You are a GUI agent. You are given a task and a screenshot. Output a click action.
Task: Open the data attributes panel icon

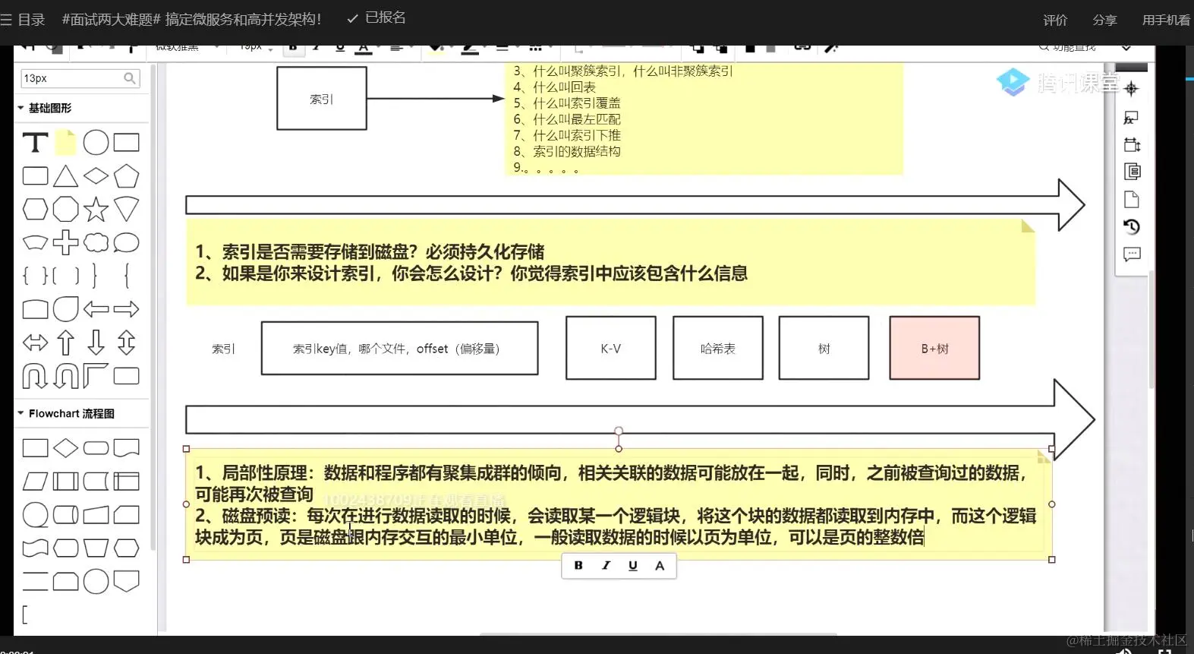point(1132,172)
